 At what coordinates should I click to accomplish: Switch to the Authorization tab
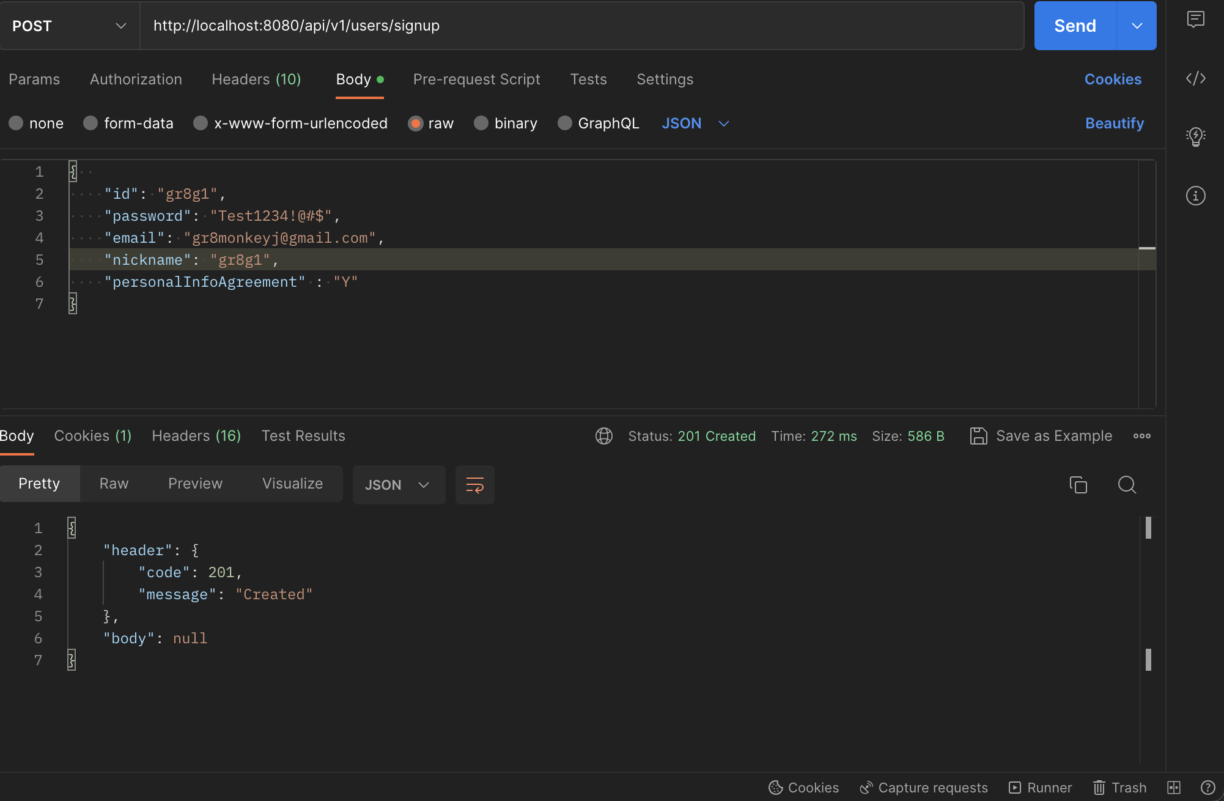click(x=136, y=79)
